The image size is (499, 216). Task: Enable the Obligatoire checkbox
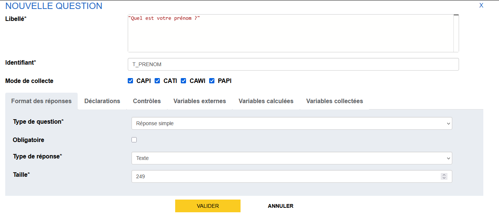[x=134, y=140]
